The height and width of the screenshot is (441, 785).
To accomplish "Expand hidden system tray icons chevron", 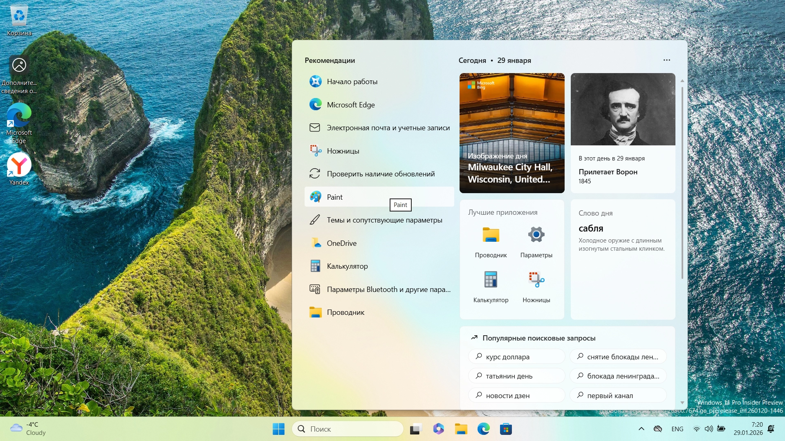I will tap(641, 429).
